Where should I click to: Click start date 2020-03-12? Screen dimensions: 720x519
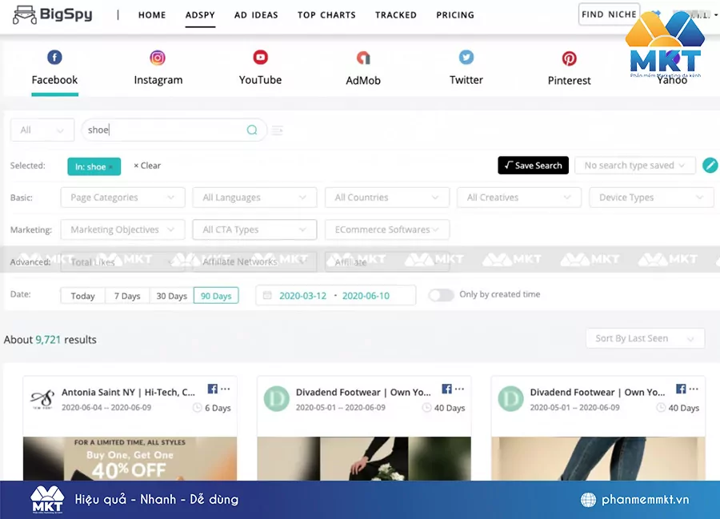click(302, 296)
